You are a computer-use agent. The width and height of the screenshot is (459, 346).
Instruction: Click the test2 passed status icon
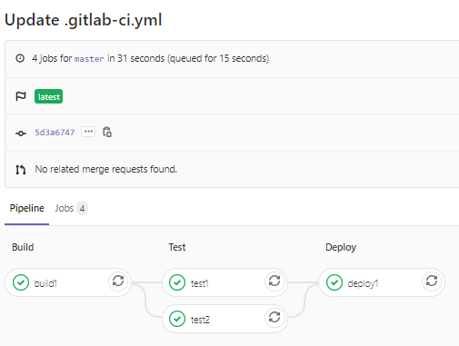tap(177, 319)
